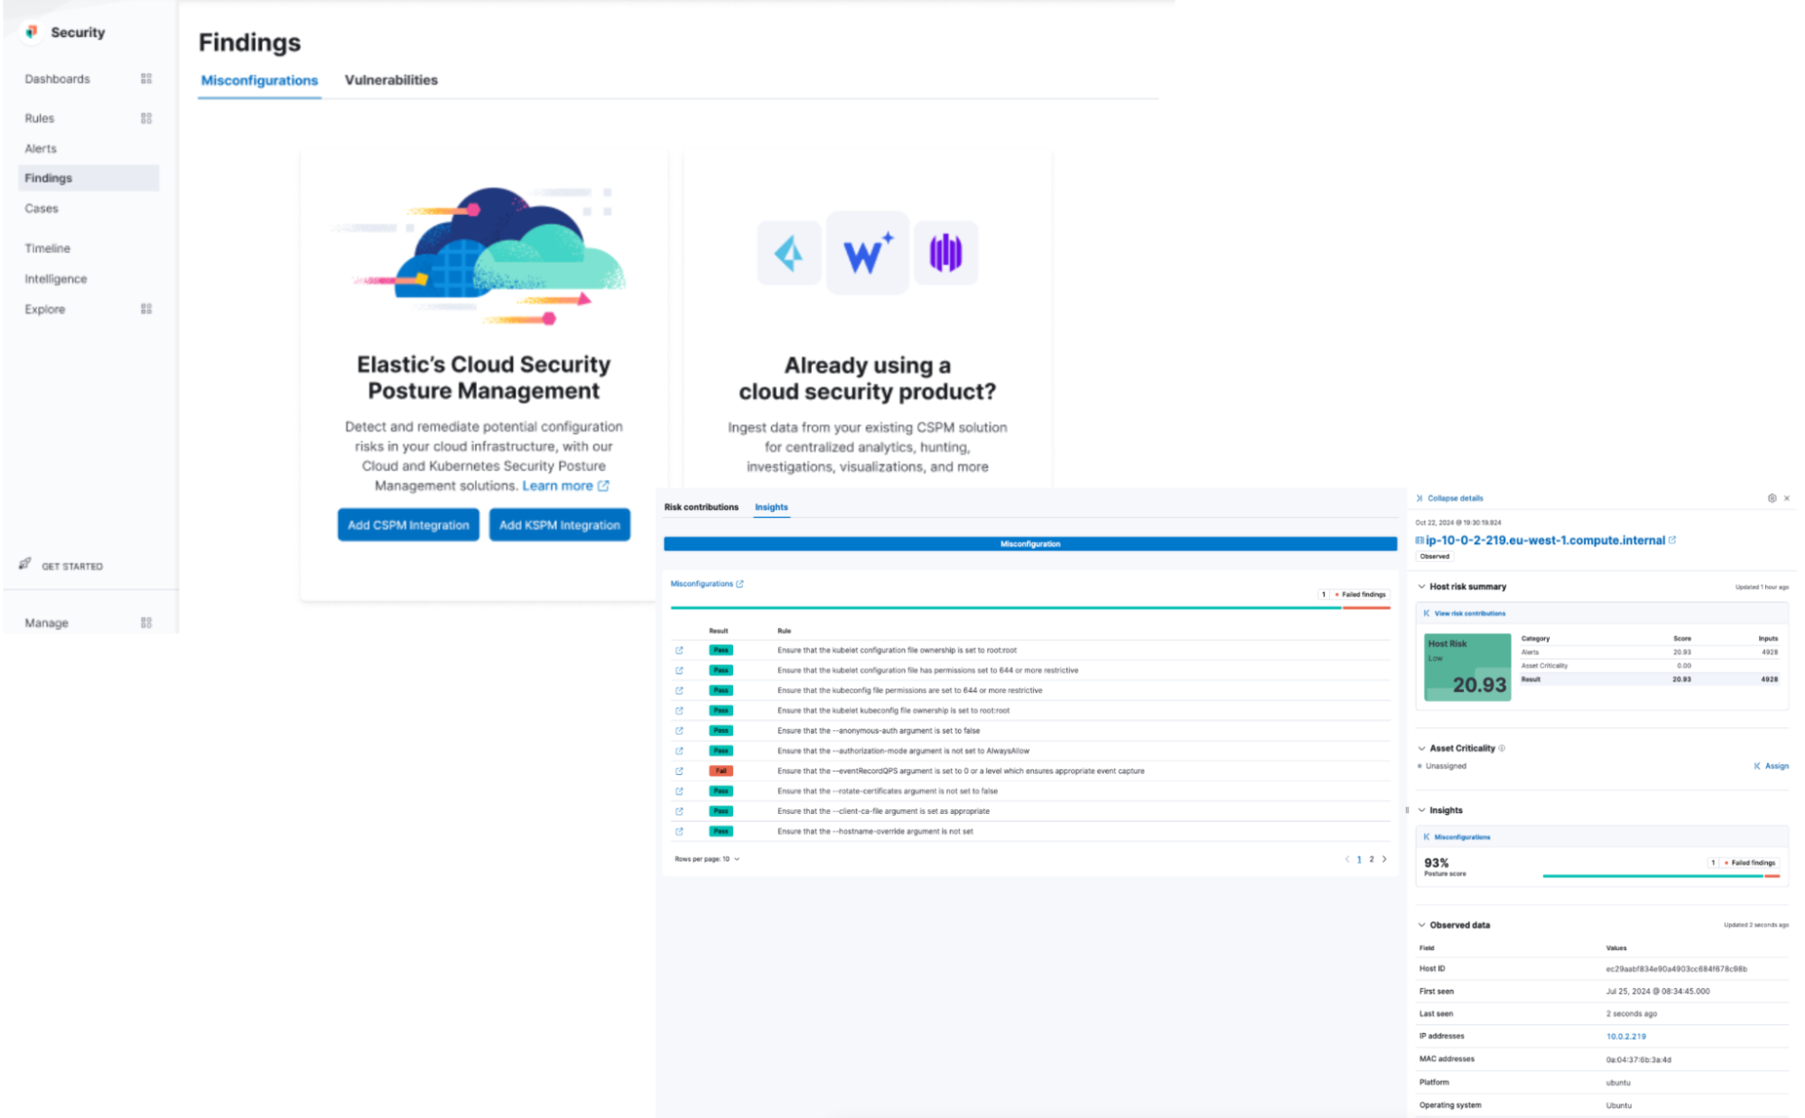Image resolution: width=1805 pixels, height=1118 pixels.
Task: Open Cases in the sidebar
Action: click(x=42, y=208)
